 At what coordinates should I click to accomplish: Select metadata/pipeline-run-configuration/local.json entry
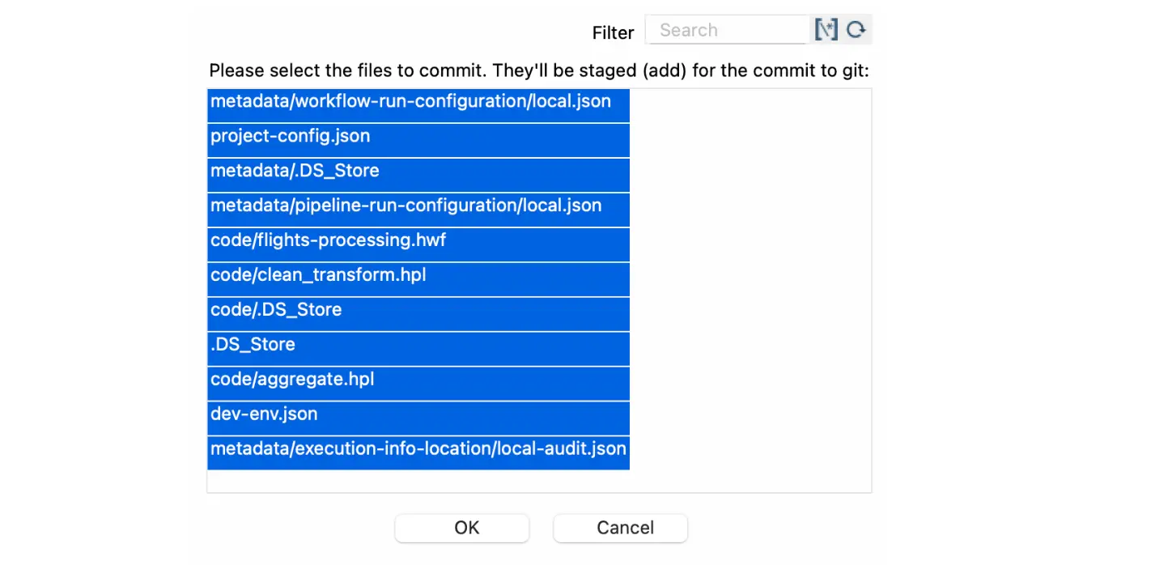(406, 206)
